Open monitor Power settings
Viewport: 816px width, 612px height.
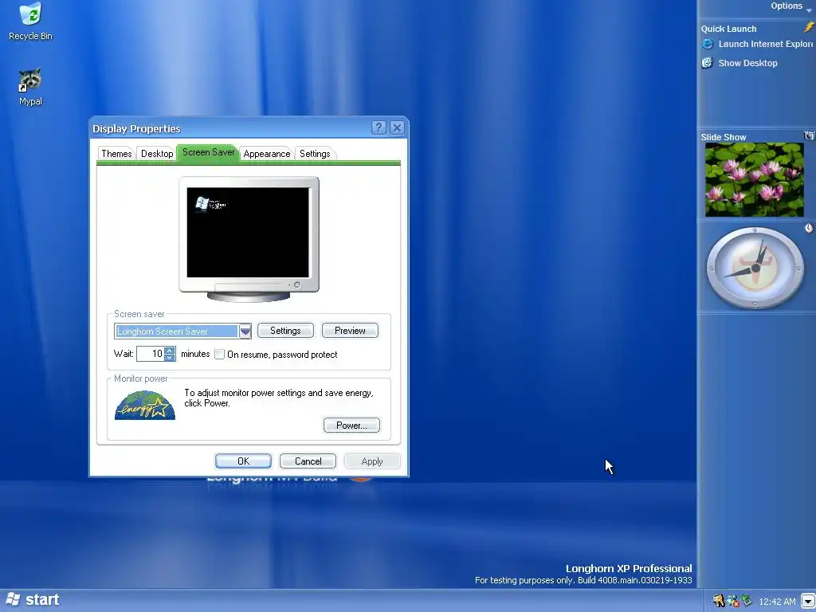(x=351, y=426)
